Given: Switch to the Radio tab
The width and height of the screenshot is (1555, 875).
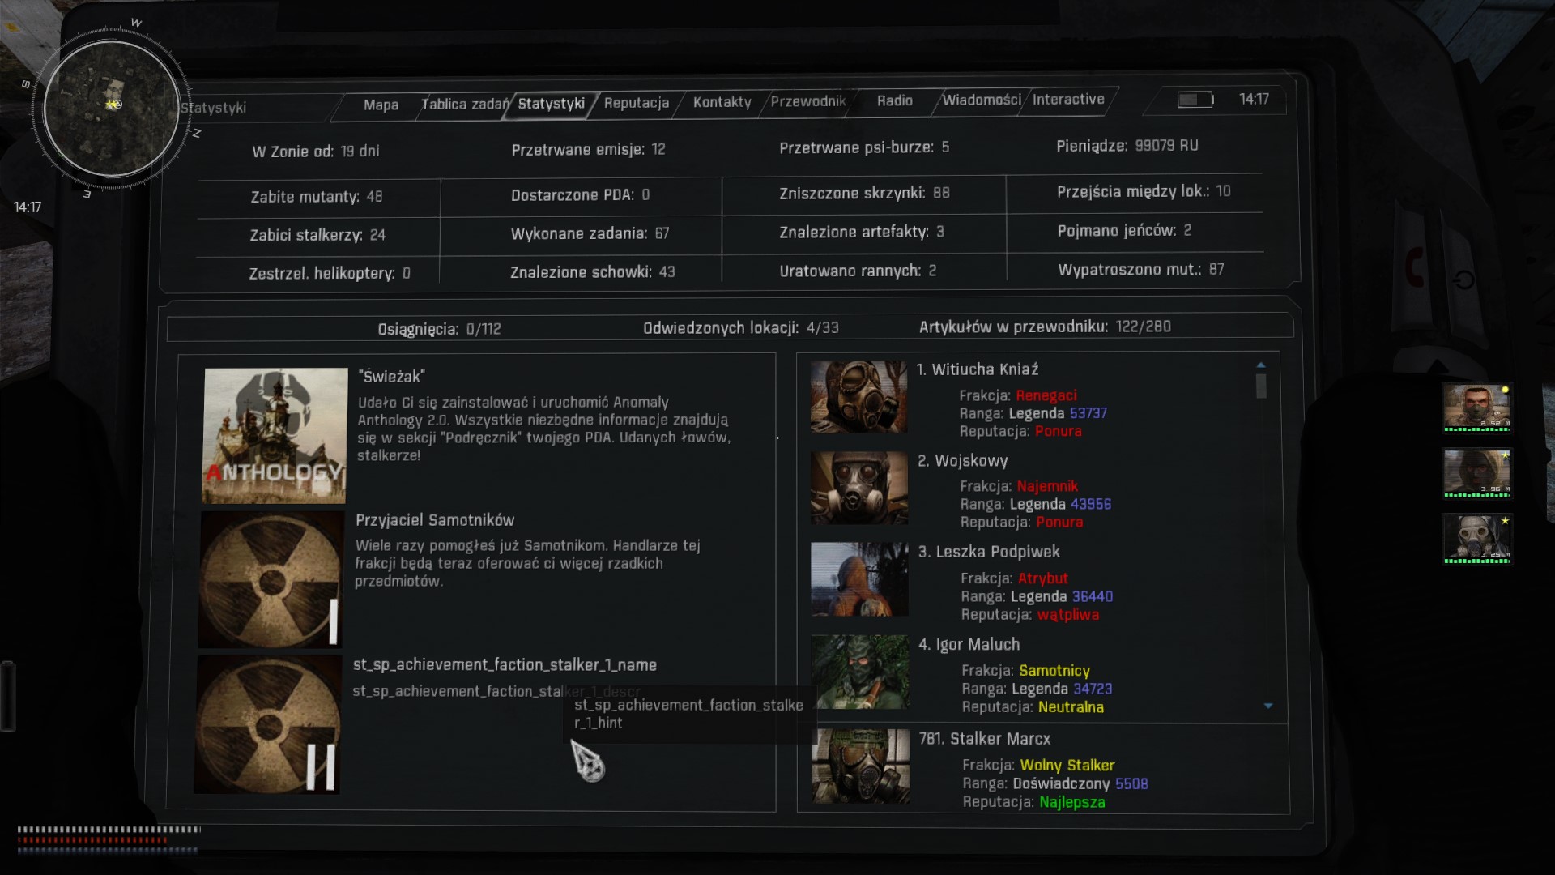Looking at the screenshot, I should (894, 100).
